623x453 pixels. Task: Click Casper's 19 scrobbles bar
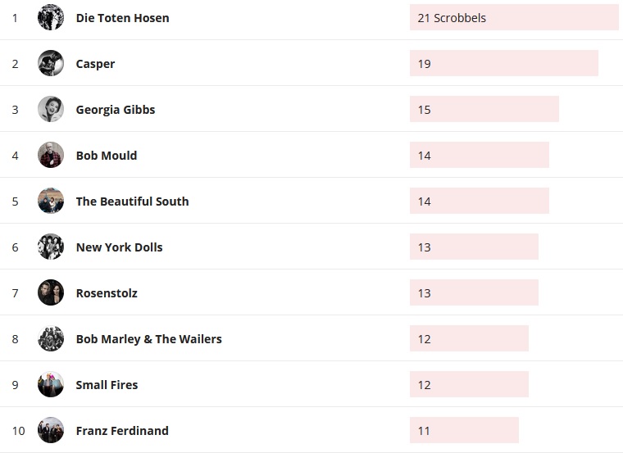(503, 63)
